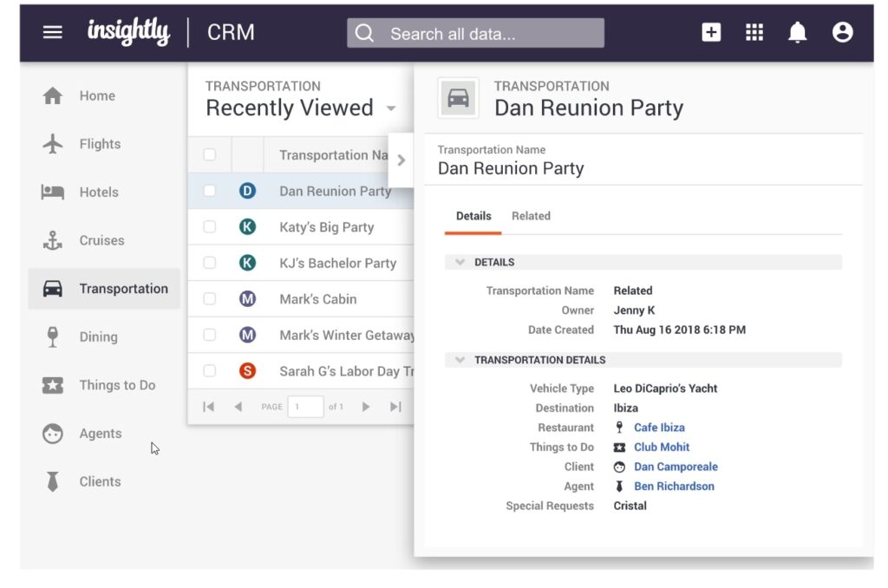
Task: Select the Mark's Cabin row checkbox
Action: (209, 299)
